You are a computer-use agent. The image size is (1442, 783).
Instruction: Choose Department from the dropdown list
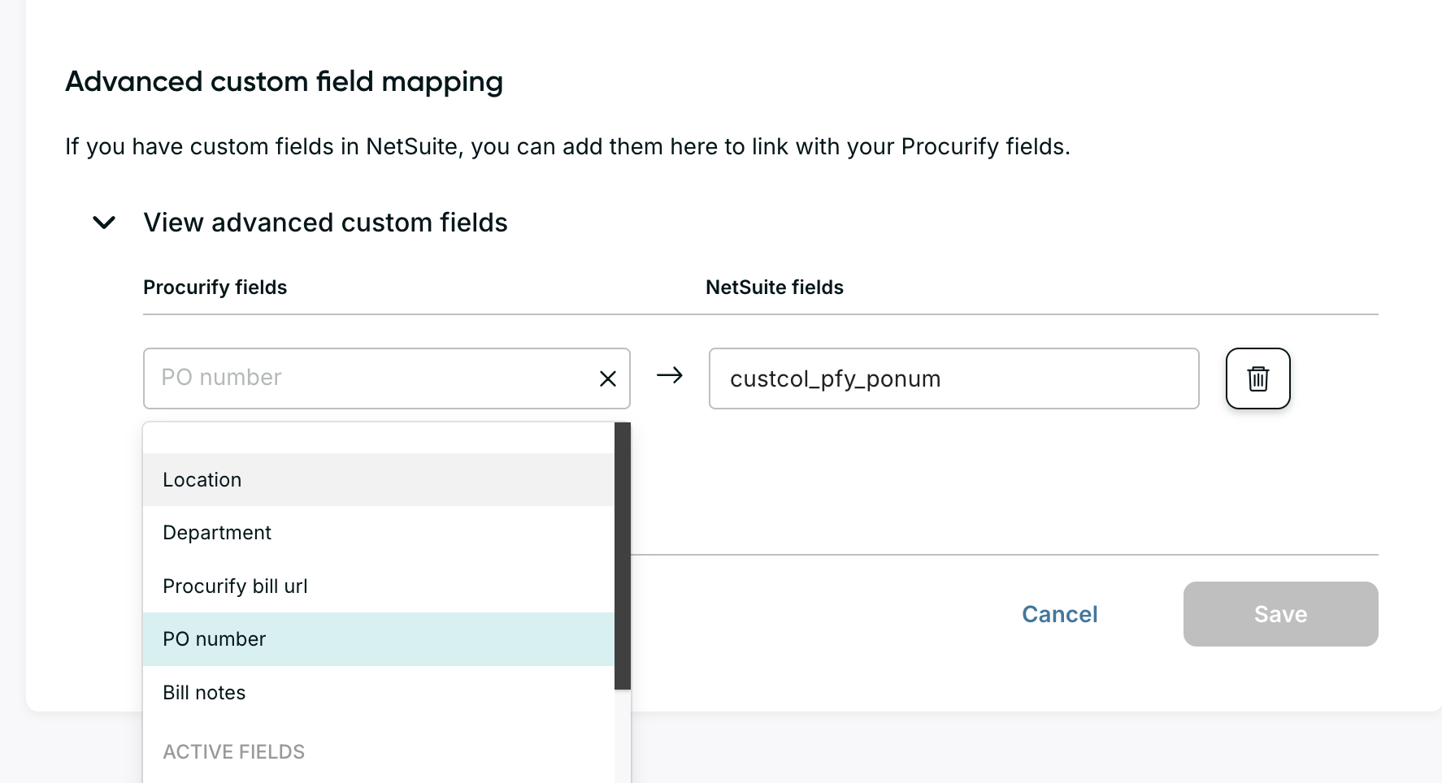[x=378, y=533]
